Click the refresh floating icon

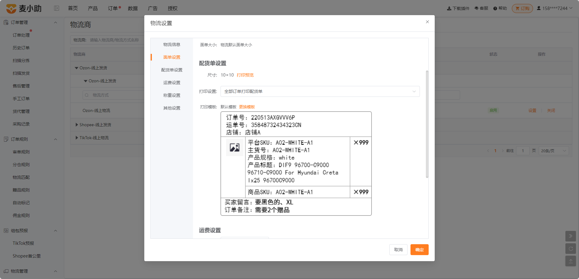tap(571, 249)
